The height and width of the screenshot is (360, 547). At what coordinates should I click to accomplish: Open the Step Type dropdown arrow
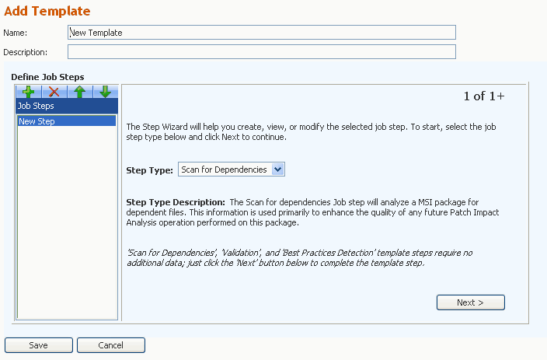277,170
